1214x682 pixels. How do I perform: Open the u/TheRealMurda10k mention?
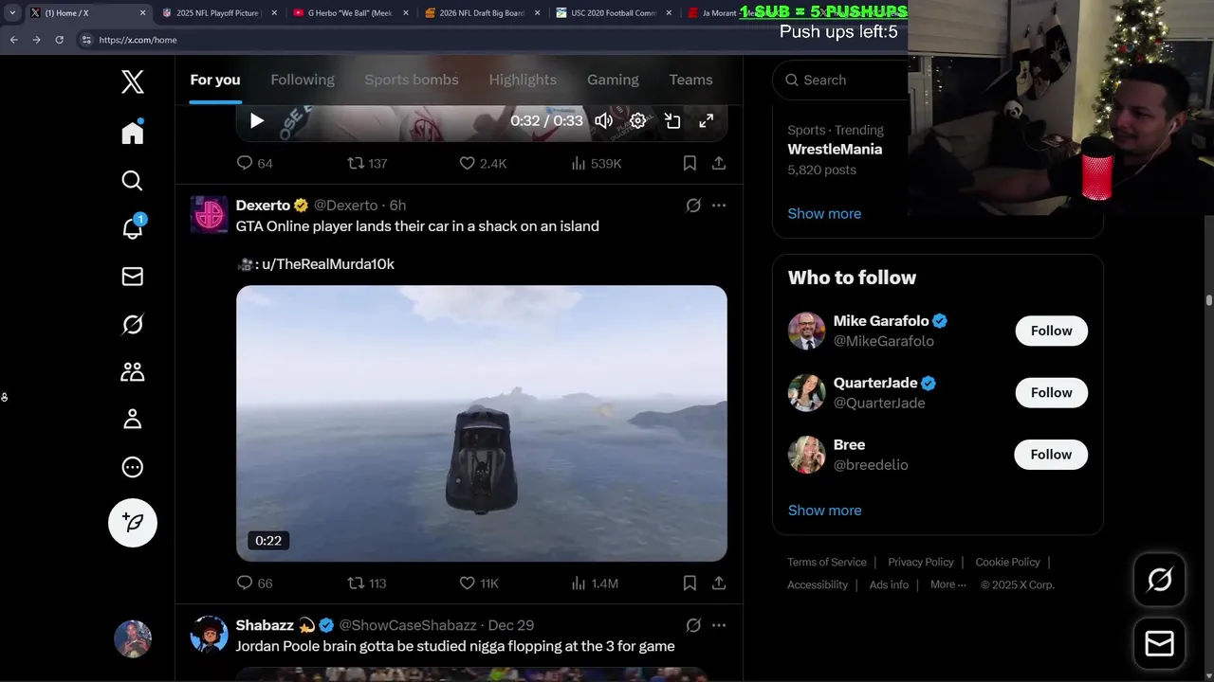point(328,264)
